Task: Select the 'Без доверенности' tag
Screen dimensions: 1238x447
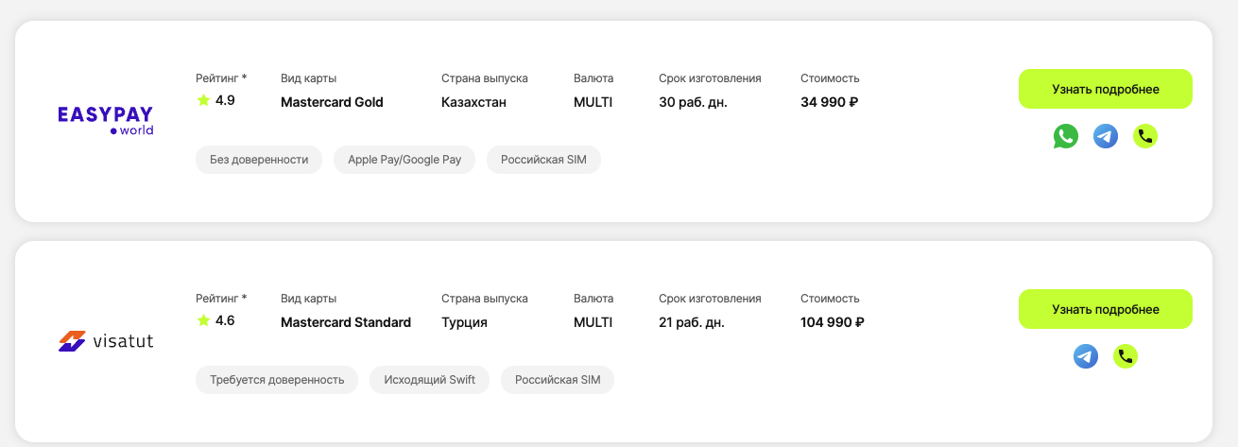Action: pos(259,160)
